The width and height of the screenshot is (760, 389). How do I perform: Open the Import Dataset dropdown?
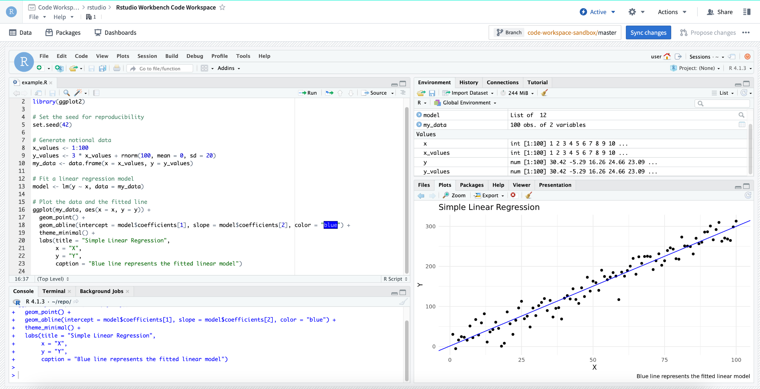pos(468,93)
